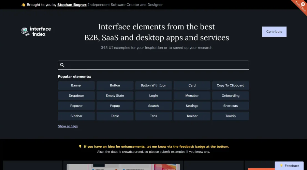Viewport: 307px width, 170px height.
Task: Choose the Settings tag
Action: [192, 106]
